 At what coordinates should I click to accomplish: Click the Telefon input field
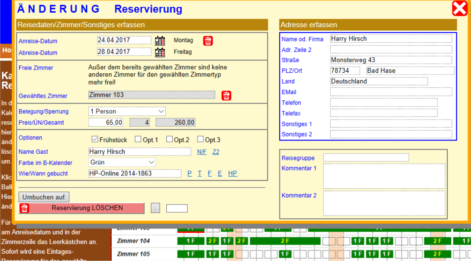tap(384, 103)
